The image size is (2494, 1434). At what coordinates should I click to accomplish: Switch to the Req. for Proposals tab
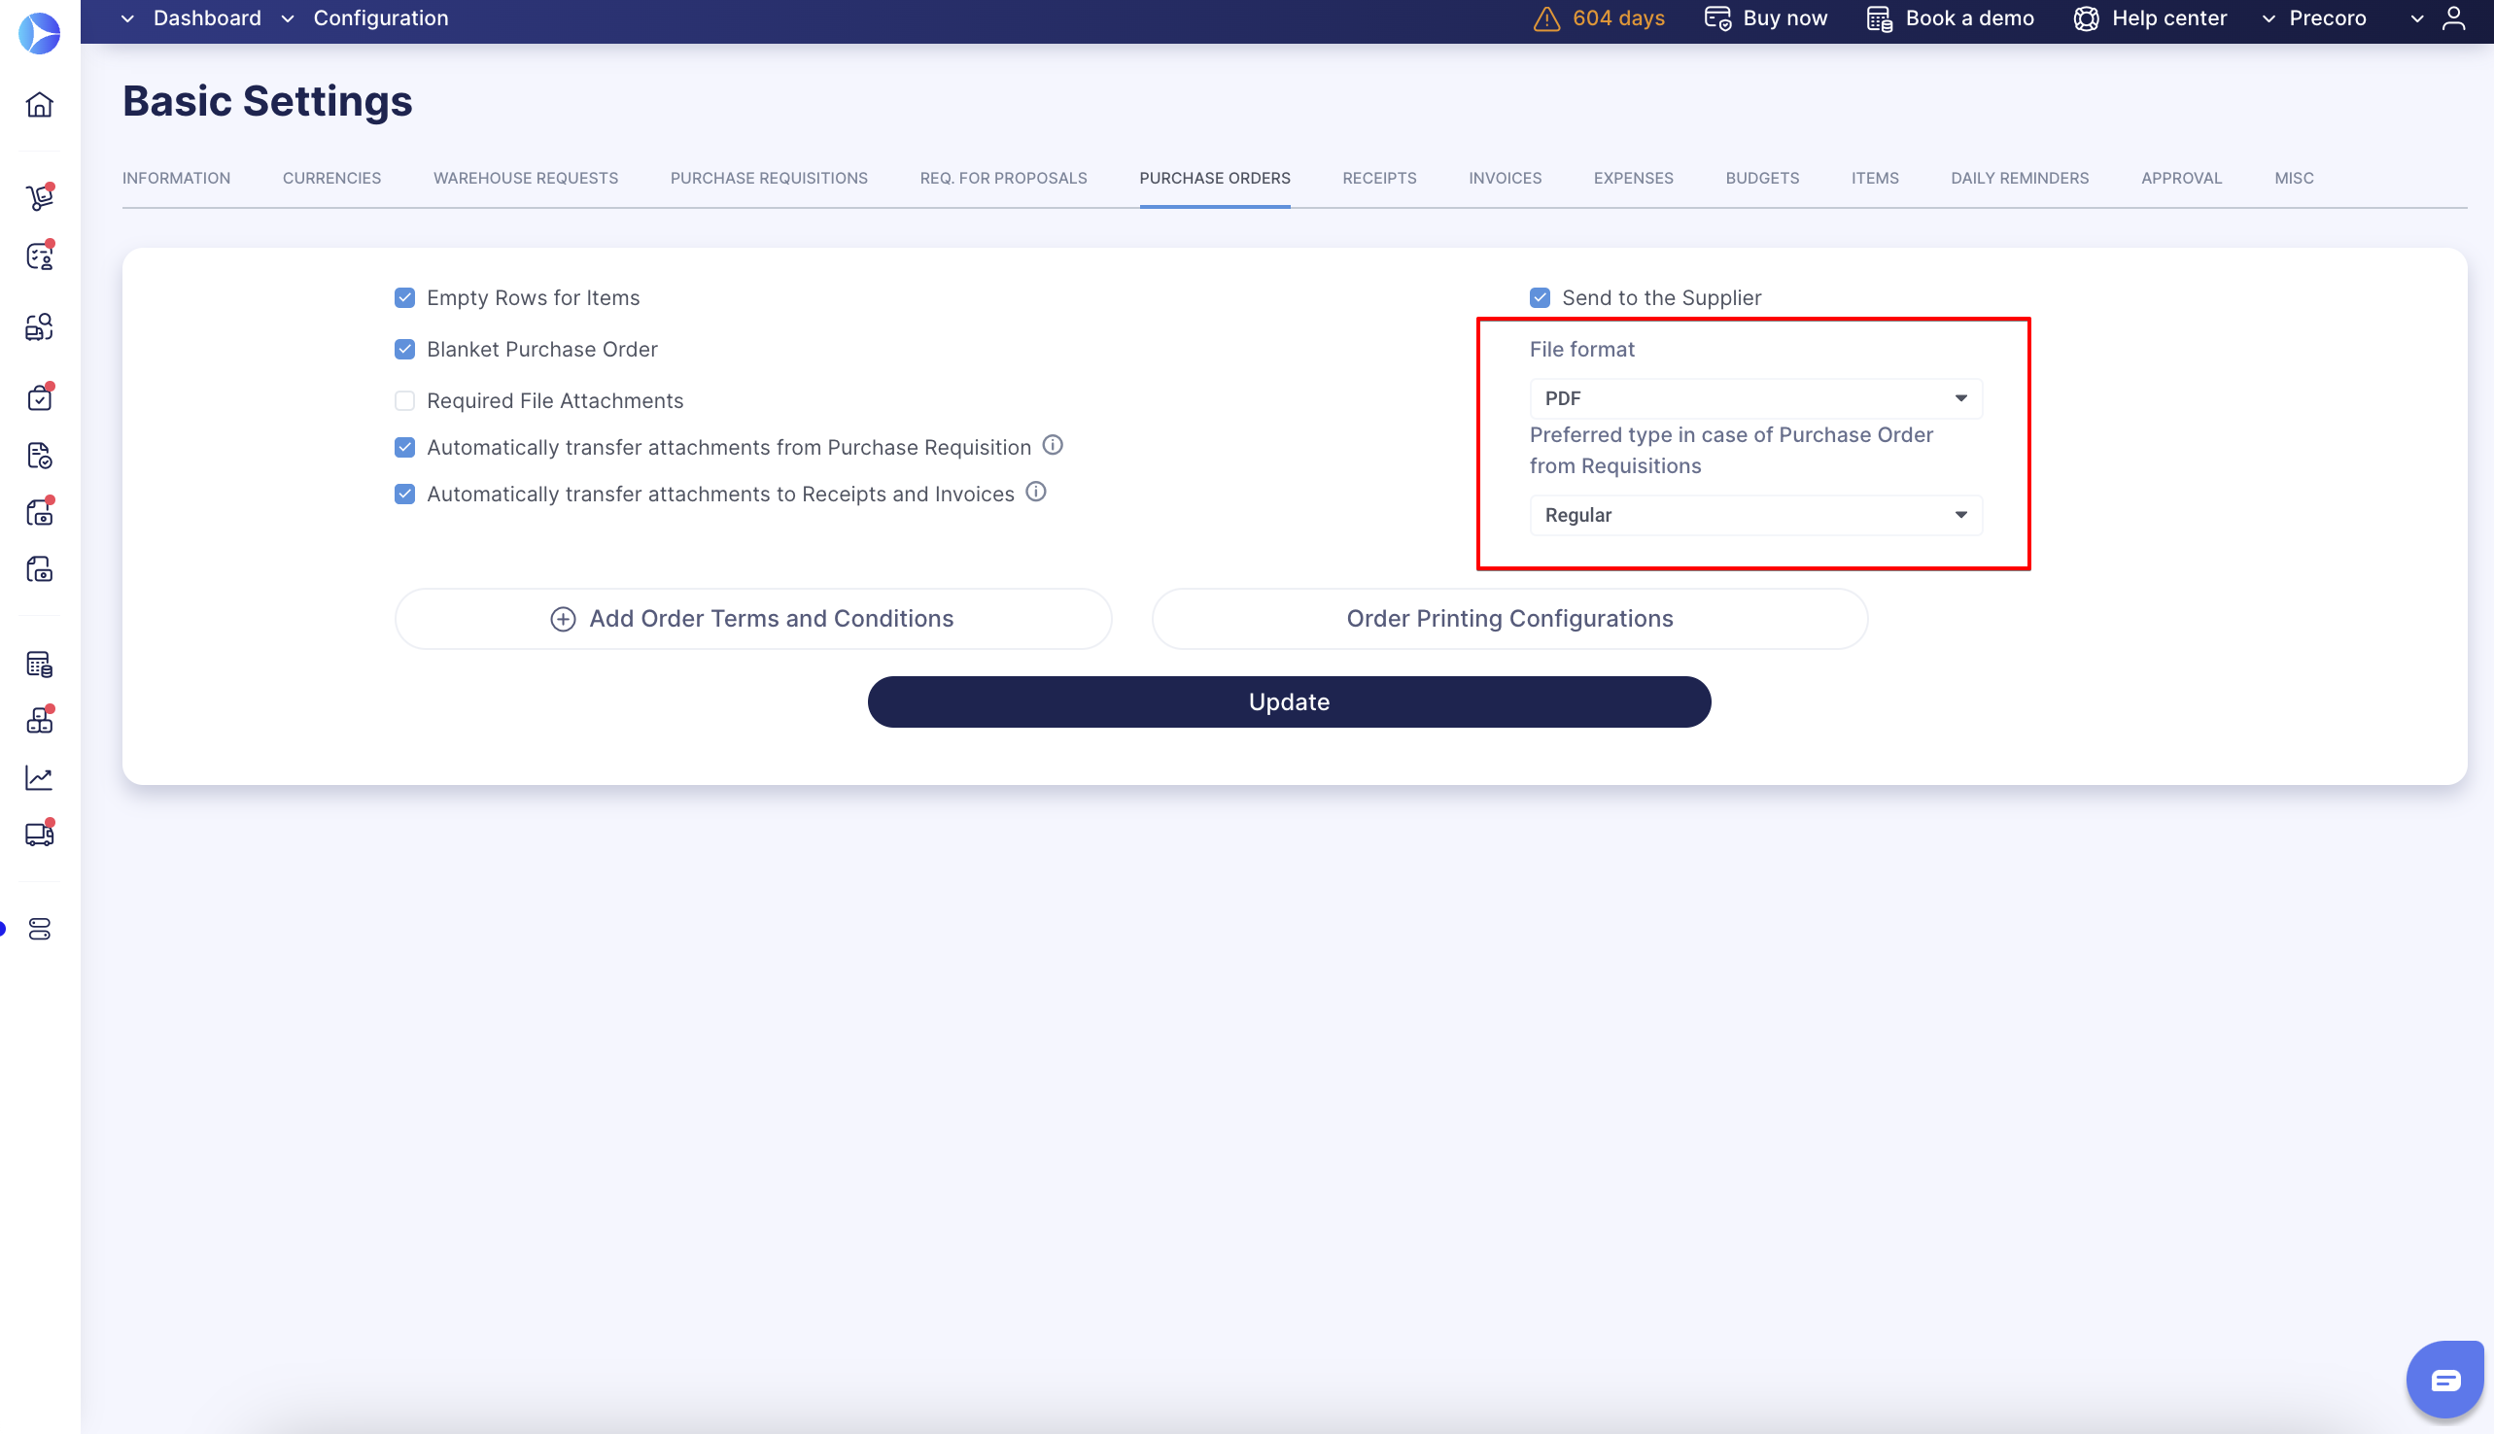1004,178
